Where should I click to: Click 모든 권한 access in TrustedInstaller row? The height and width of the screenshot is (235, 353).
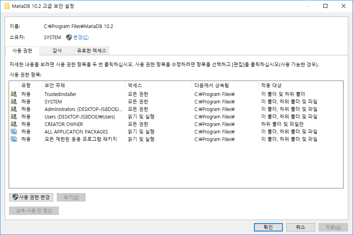pos(138,94)
